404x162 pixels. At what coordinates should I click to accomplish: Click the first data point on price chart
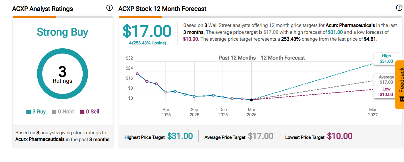tap(137, 74)
